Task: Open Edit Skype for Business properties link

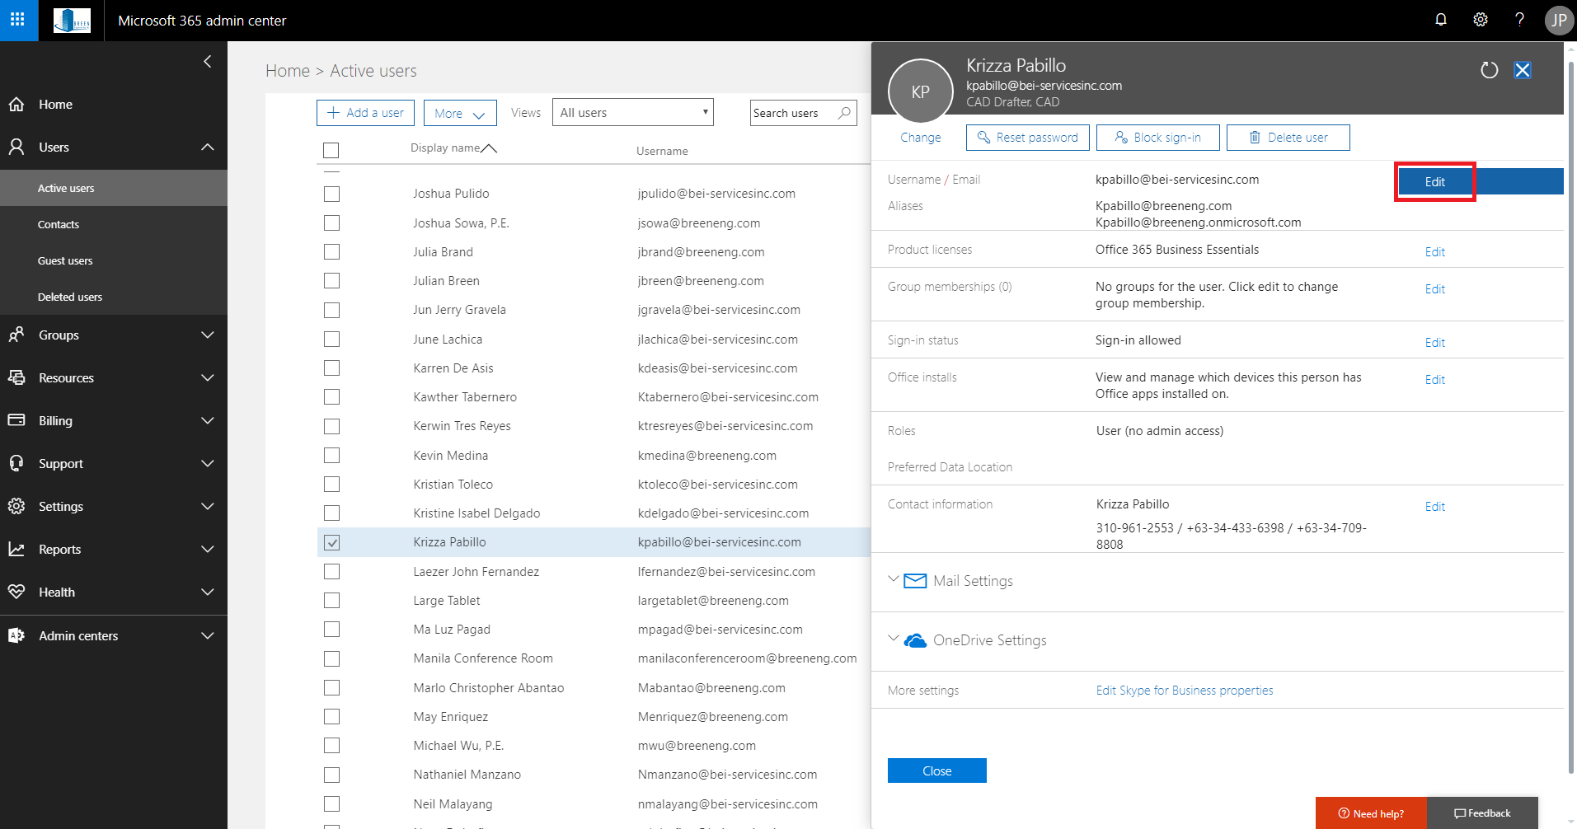Action: (1184, 691)
